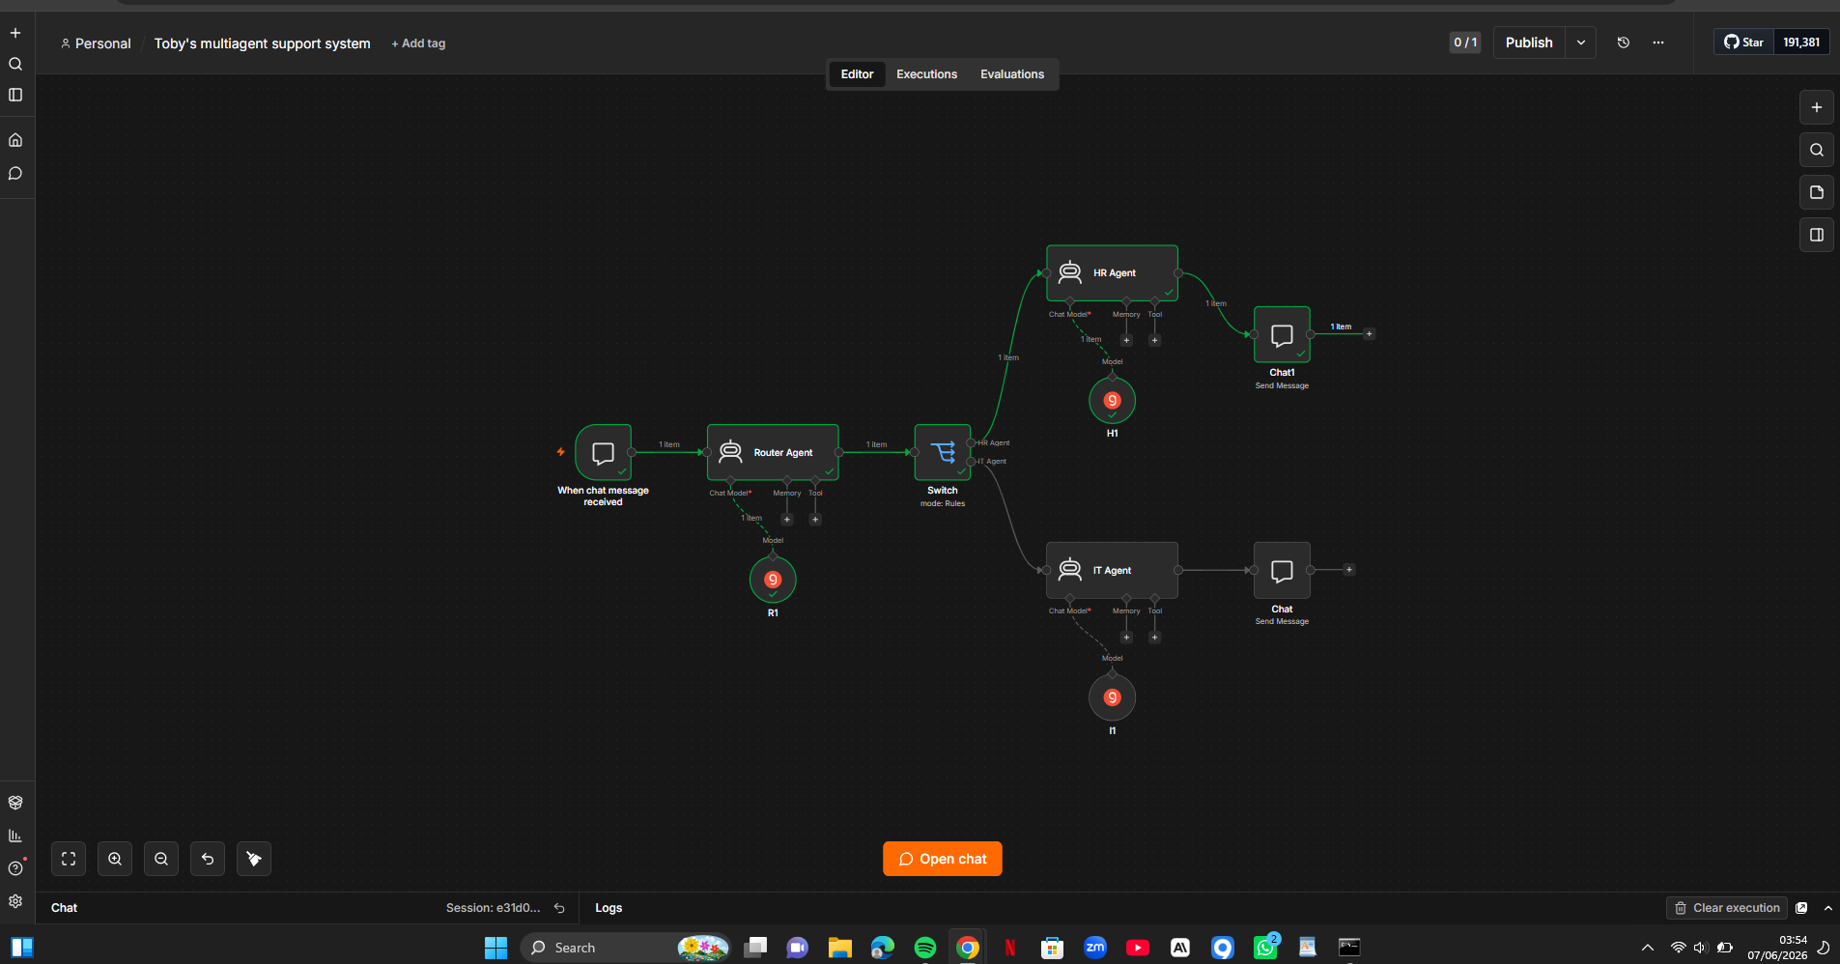The height and width of the screenshot is (964, 1840).
Task: Select the R1 chat model node
Action: (773, 580)
